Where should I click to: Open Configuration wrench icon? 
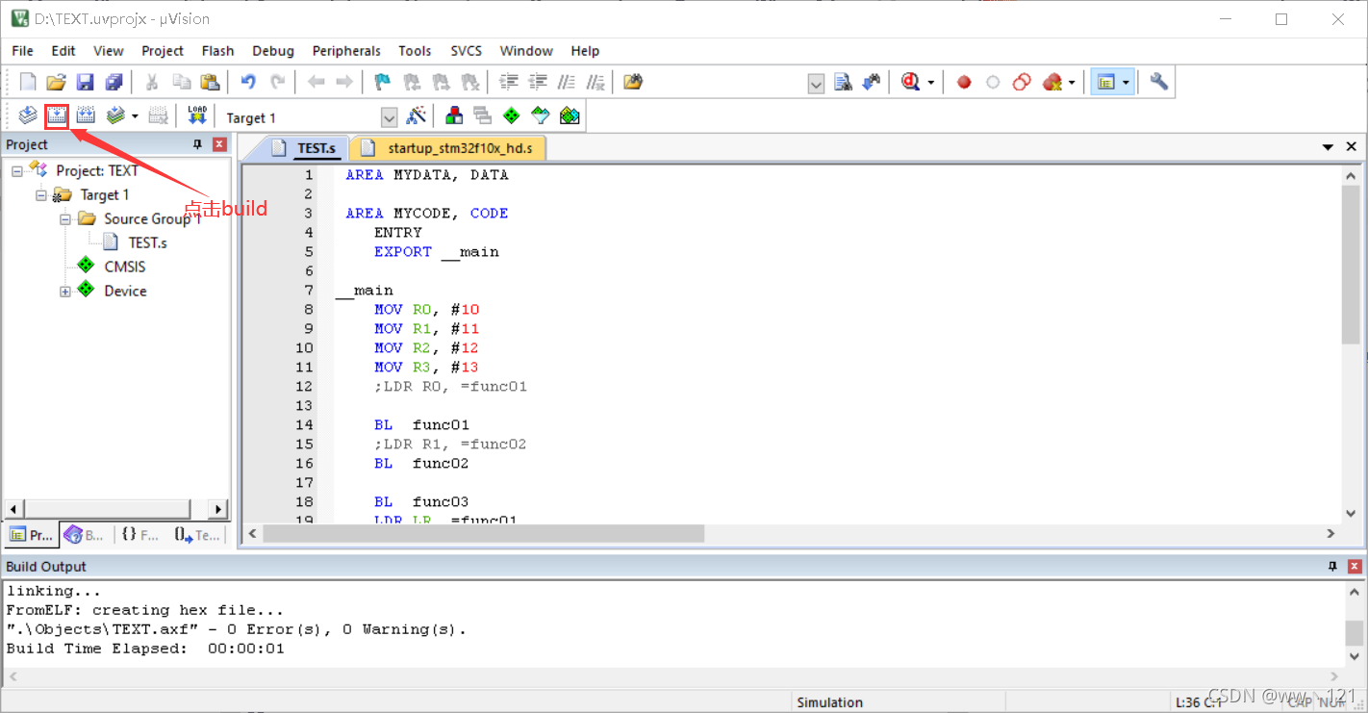[1158, 82]
